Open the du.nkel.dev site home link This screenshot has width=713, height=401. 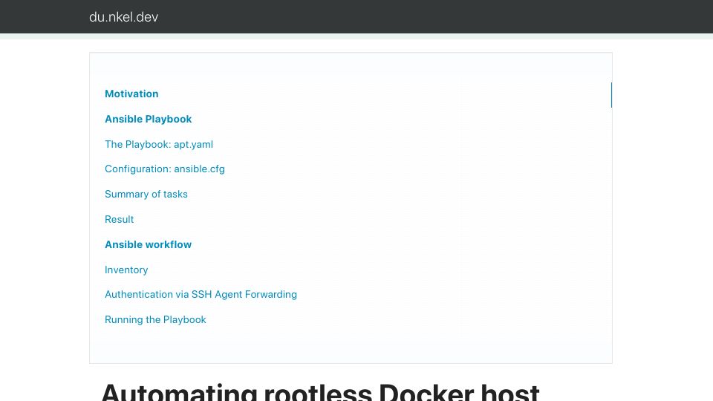point(124,17)
